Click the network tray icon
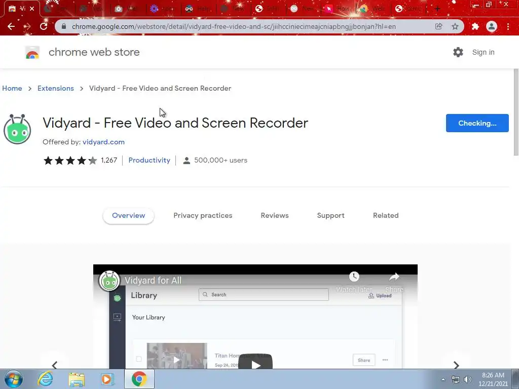This screenshot has height=389, width=519. [x=456, y=379]
